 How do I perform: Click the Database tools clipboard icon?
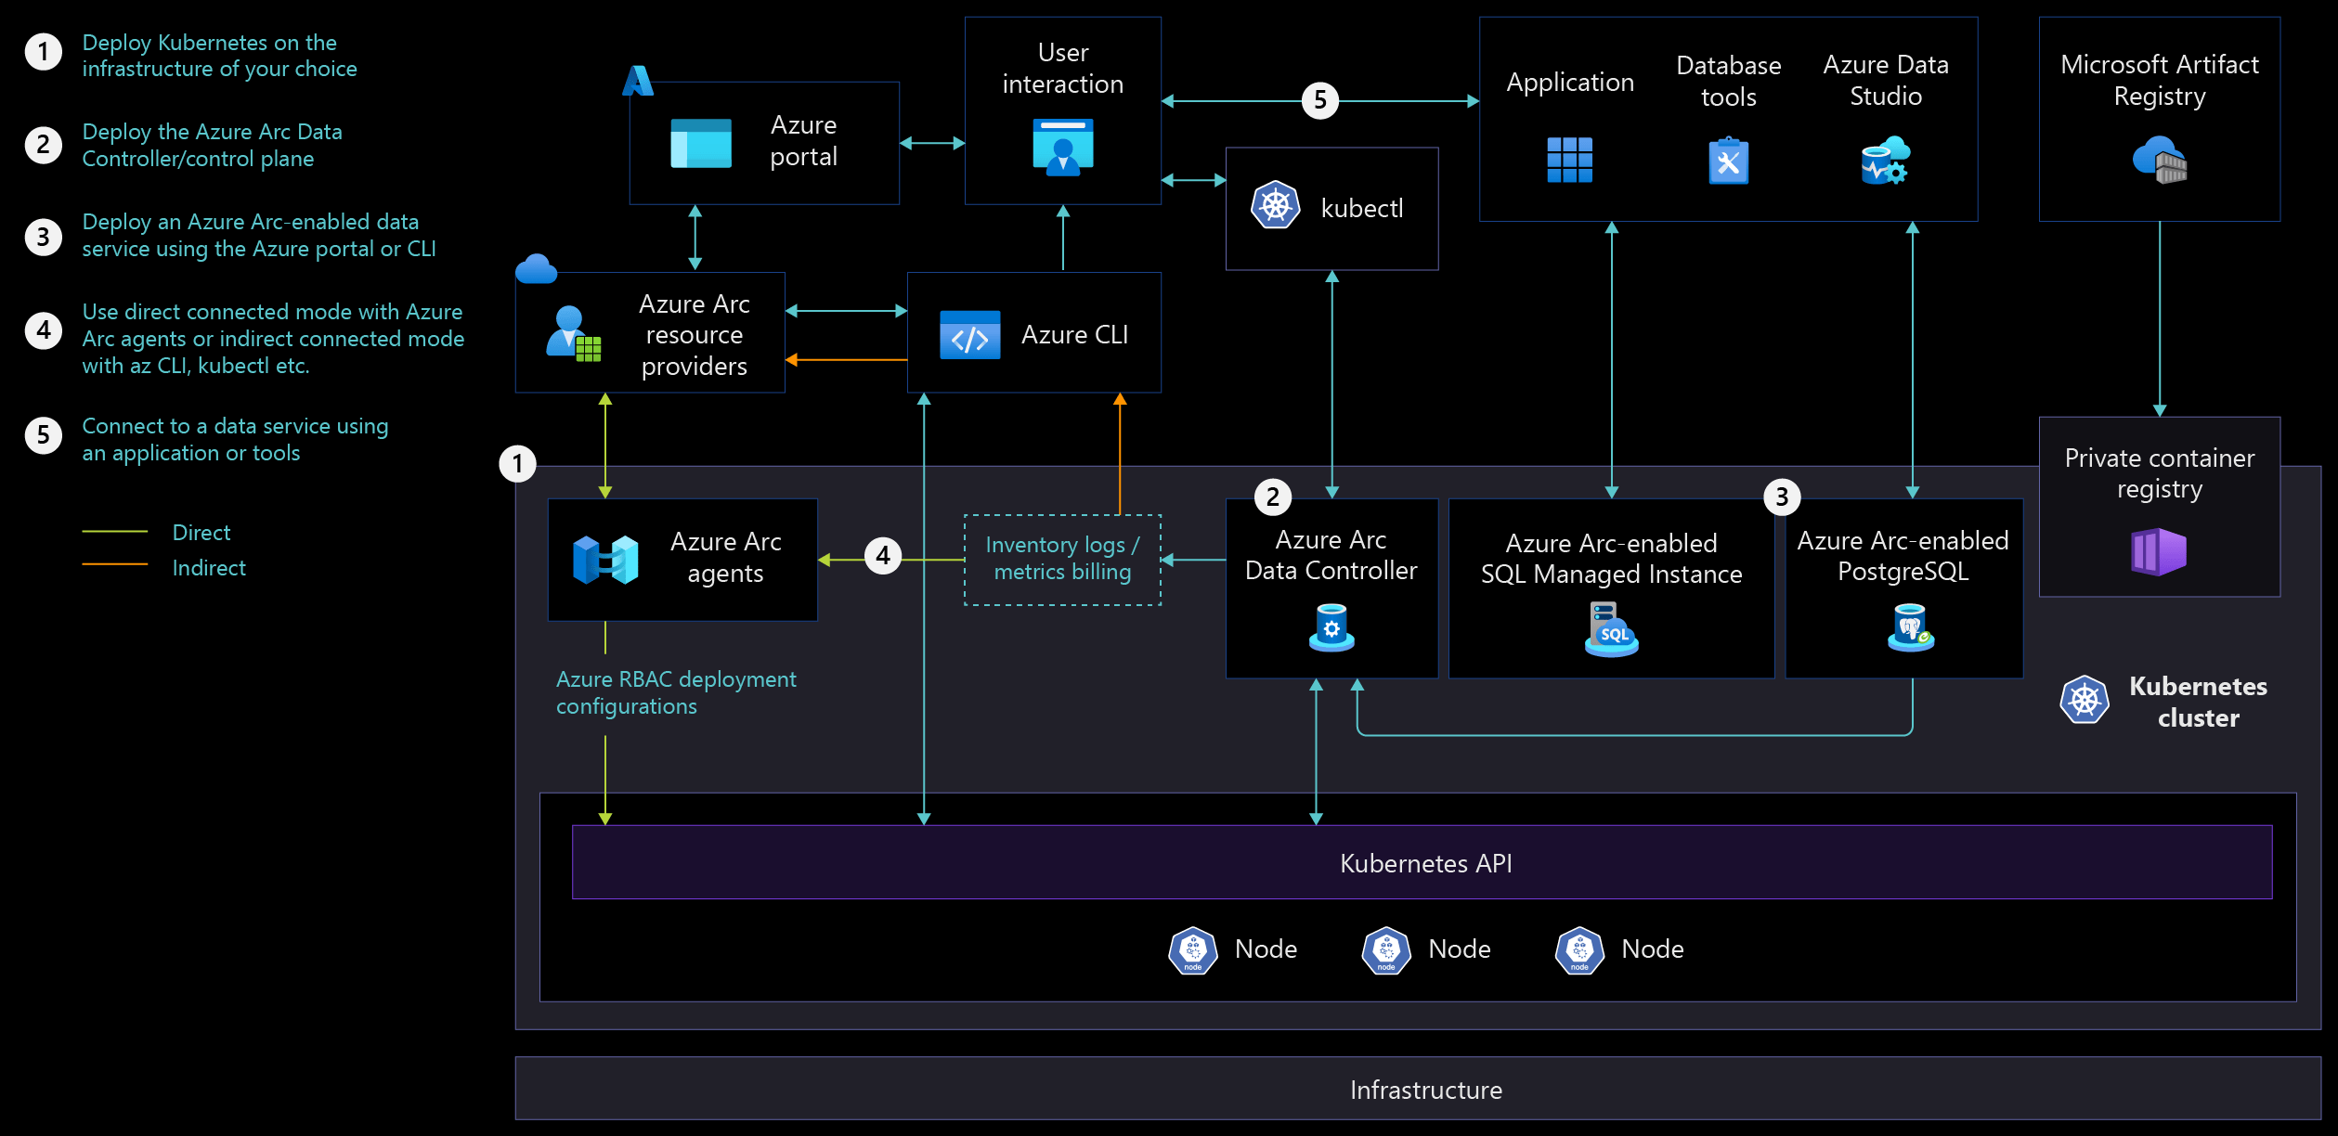coord(1728,161)
